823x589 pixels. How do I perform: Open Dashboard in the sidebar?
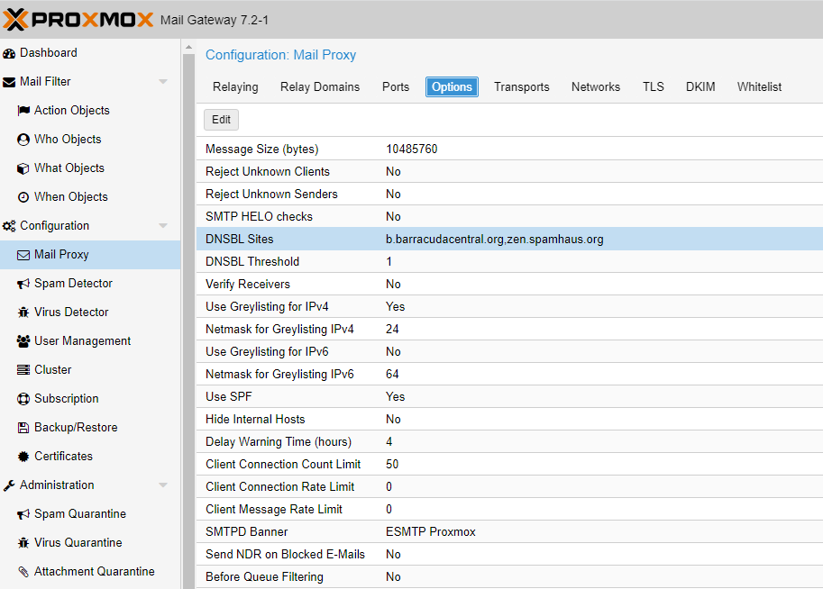point(90,53)
